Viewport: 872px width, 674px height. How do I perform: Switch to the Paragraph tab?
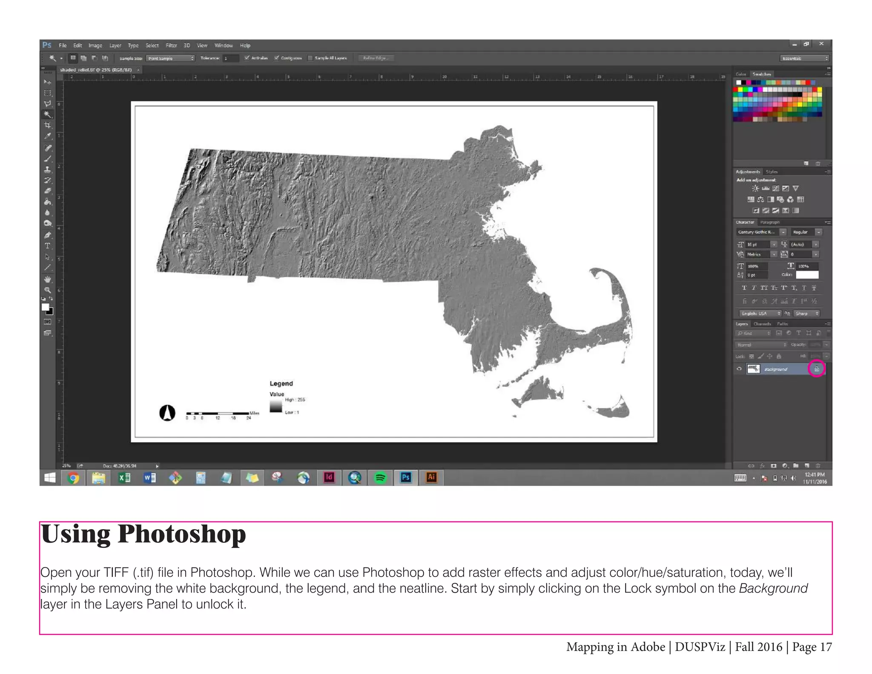click(x=770, y=222)
